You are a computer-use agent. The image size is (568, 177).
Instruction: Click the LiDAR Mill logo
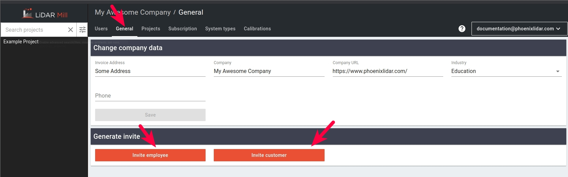pyautogui.click(x=45, y=14)
